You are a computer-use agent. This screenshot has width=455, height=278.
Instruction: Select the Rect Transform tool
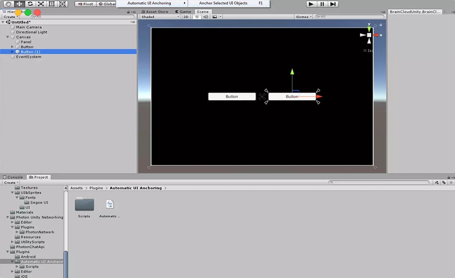tap(51, 4)
